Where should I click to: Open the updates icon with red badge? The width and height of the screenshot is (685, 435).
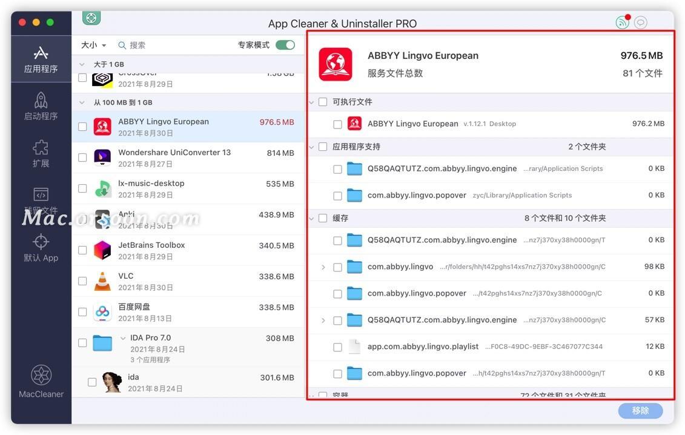tap(622, 22)
